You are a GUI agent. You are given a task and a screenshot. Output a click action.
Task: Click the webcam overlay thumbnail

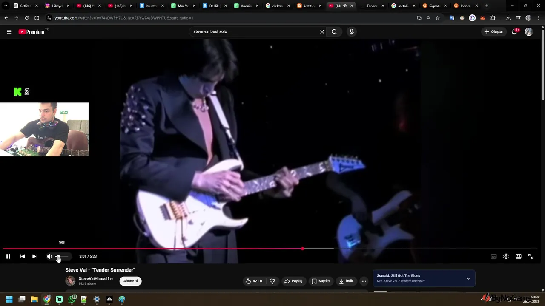coord(44,129)
